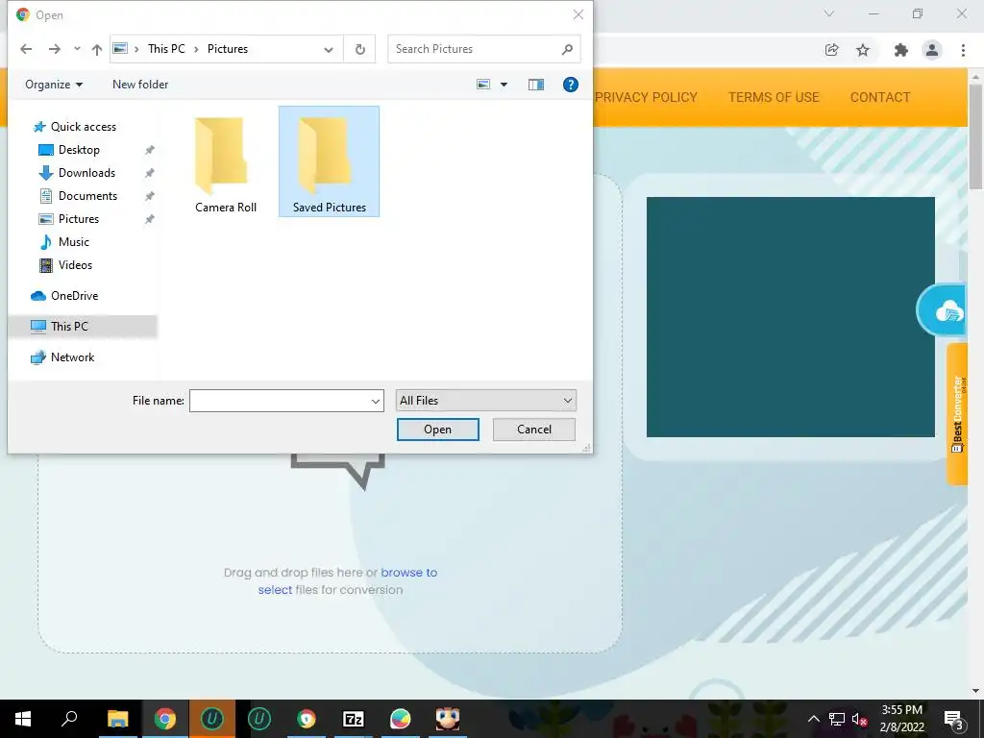Open Windows taskbar search
Screen dimensions: 984x738
[69, 719]
